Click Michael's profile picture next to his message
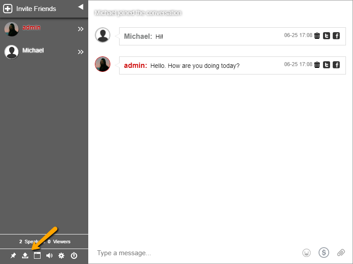 103,35
